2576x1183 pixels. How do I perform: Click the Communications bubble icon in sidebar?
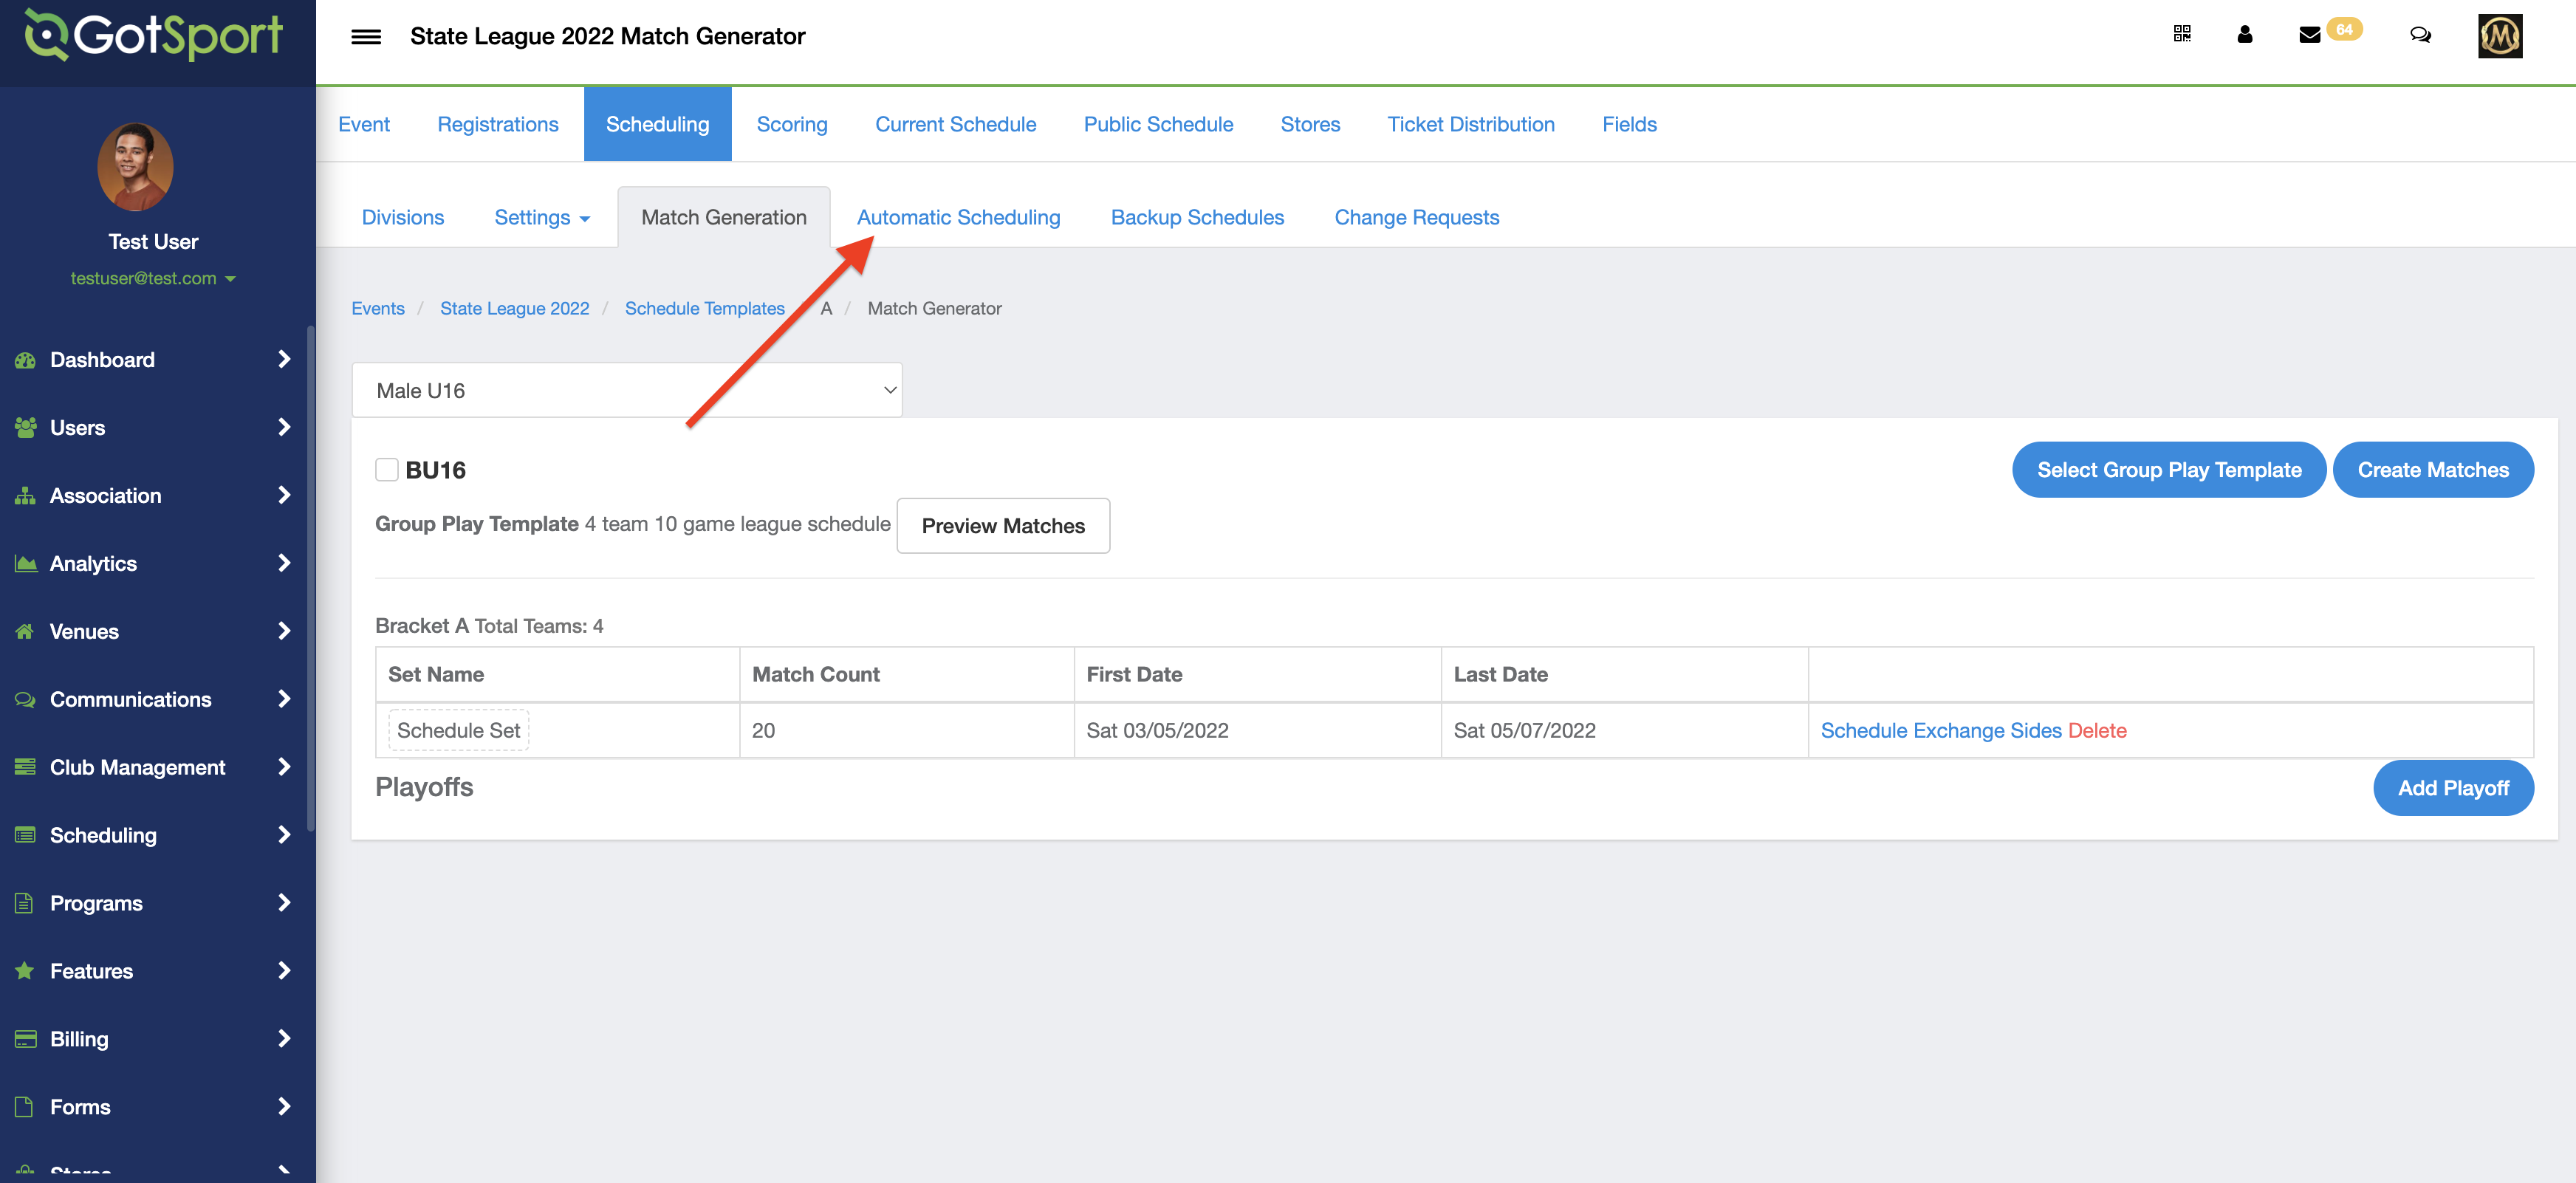25,700
